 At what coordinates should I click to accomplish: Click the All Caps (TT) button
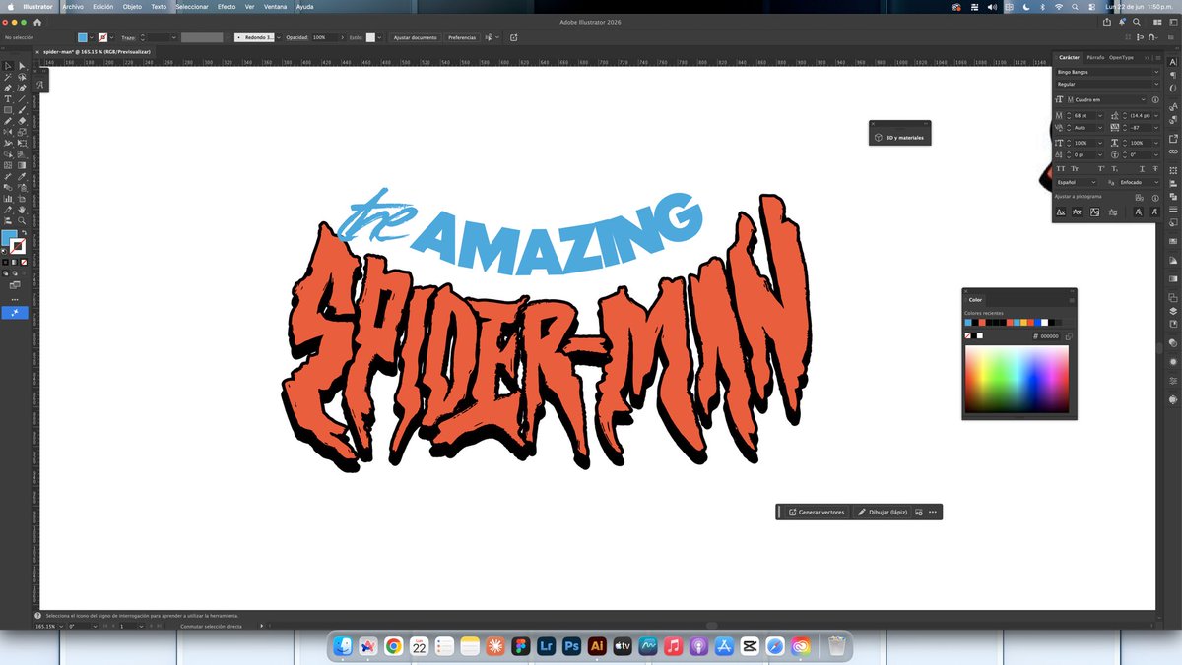click(x=1060, y=169)
